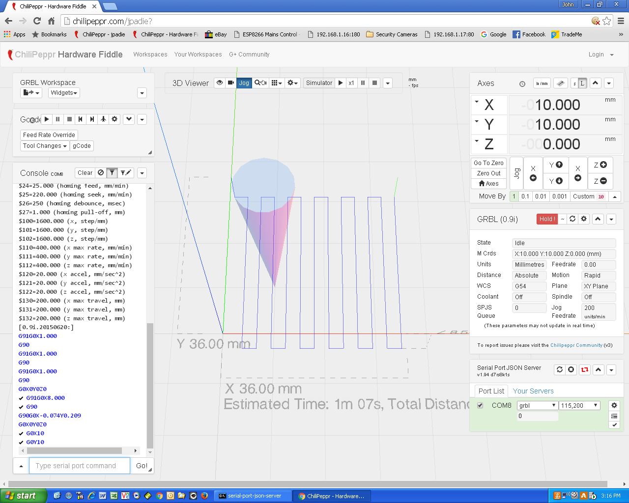629x503 pixels.
Task: Open the 3D Viewer grid dropdown
Action: (277, 83)
